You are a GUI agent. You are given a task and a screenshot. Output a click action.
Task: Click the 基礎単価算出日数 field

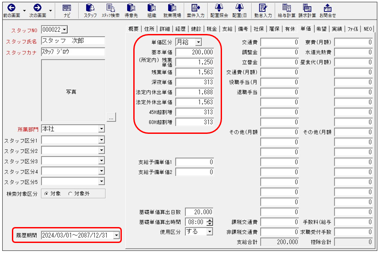(x=199, y=212)
